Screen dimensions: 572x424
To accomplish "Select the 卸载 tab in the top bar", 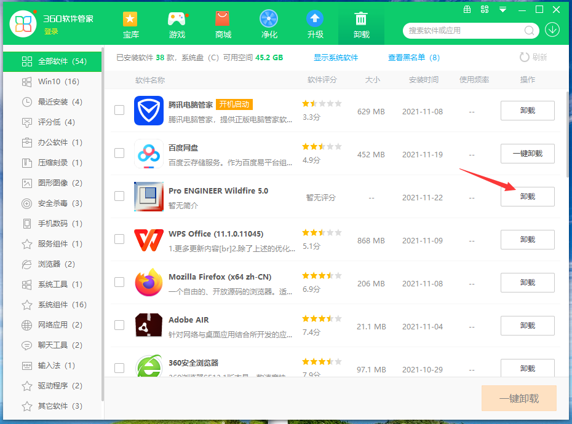I will pyautogui.click(x=361, y=25).
